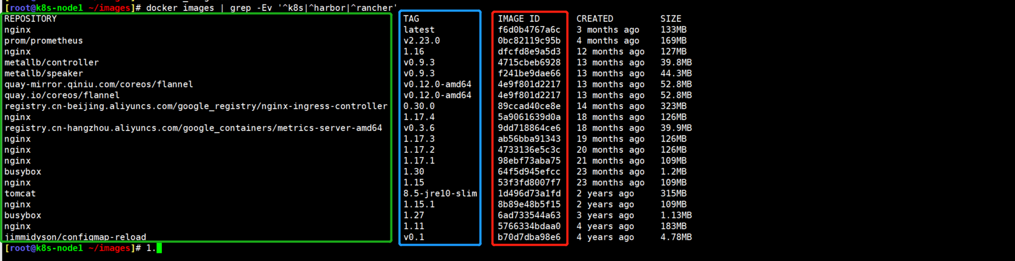Select quay-mirror.qiniu.com/coreos/flannel repository text
Viewport: 1015px width, 261px height.
tap(98, 84)
